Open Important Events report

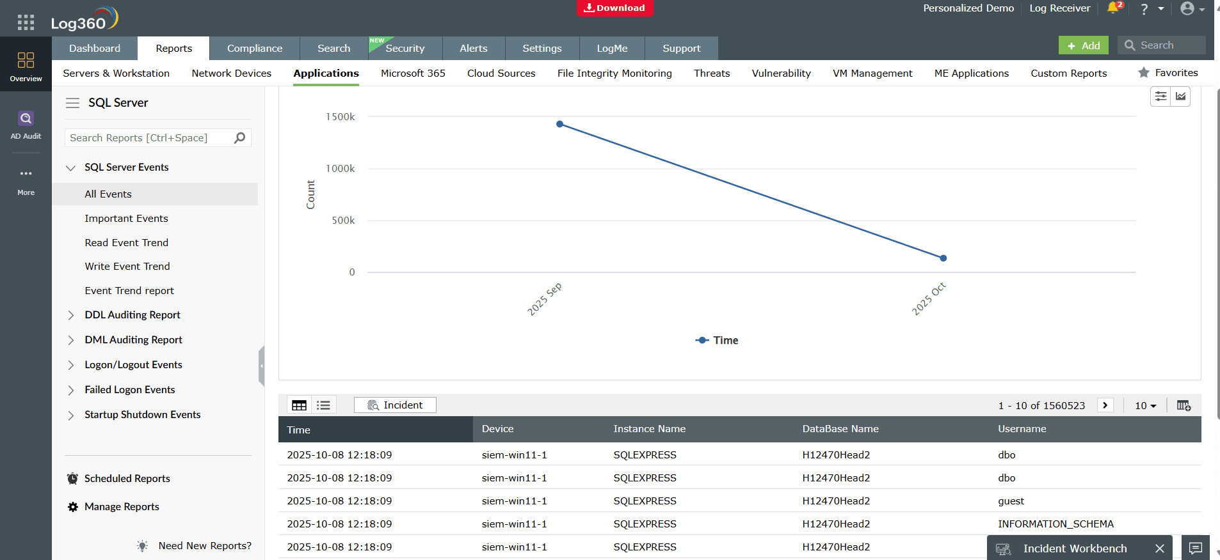pos(127,218)
